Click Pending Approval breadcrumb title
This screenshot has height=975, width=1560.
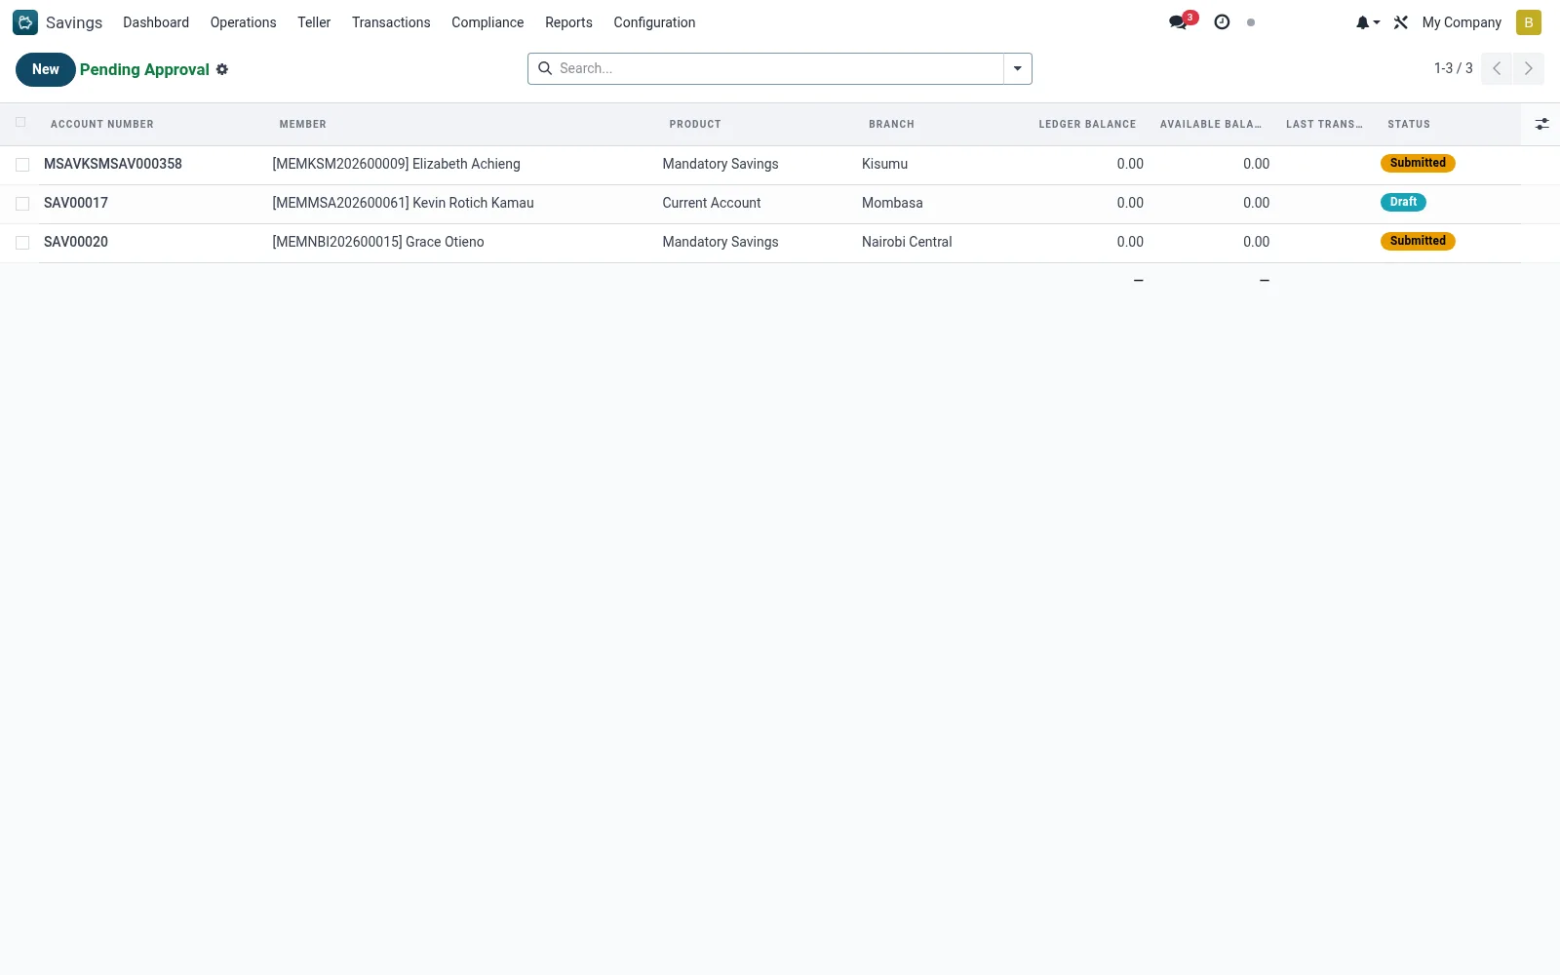tap(144, 69)
